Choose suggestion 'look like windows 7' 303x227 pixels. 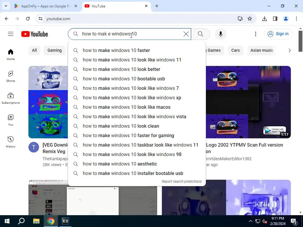point(137,88)
